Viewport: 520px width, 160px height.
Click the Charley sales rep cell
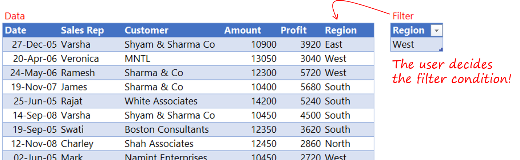click(91, 144)
